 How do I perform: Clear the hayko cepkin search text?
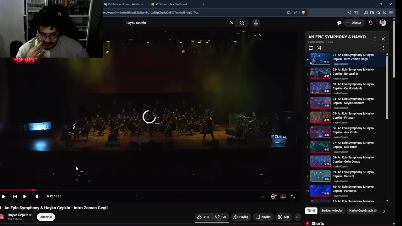(x=232, y=23)
